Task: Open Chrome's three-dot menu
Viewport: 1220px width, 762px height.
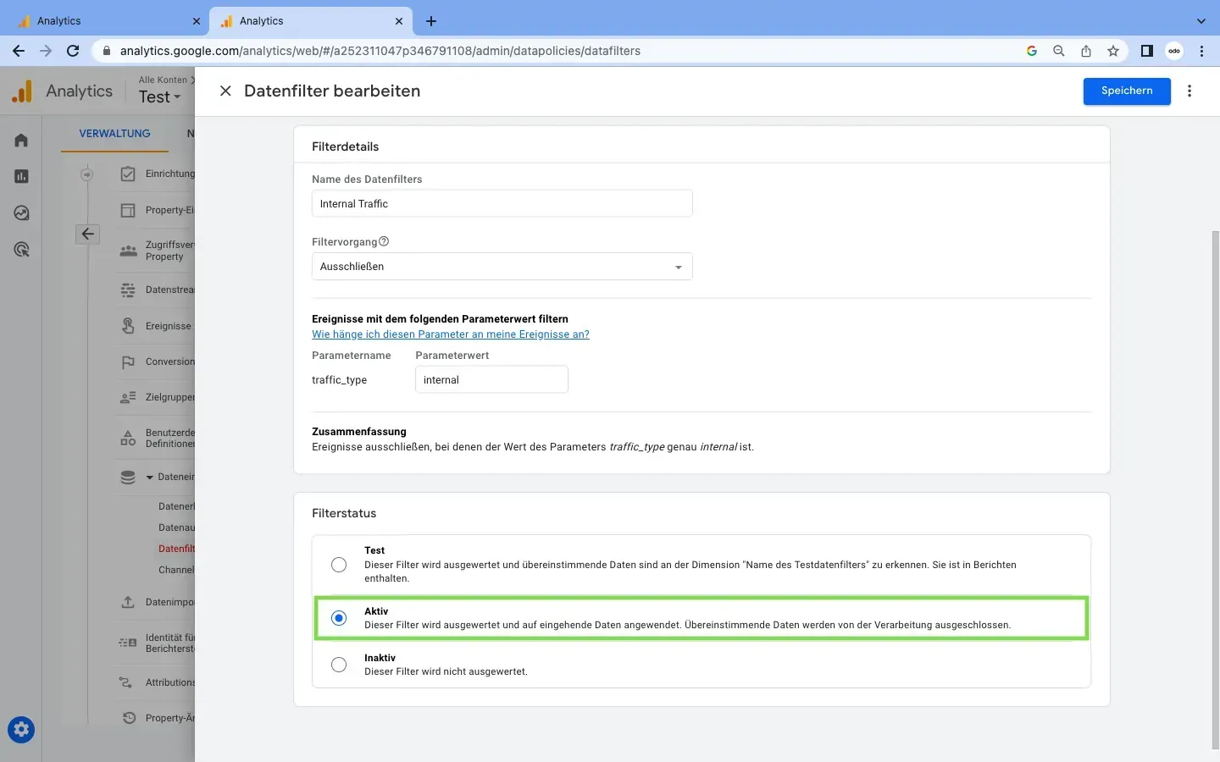Action: click(1201, 51)
